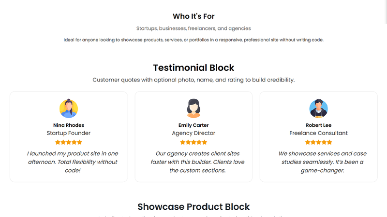The width and height of the screenshot is (387, 217).
Task: Click the startups, businesses, freelancers subtitle
Action: pos(193,28)
